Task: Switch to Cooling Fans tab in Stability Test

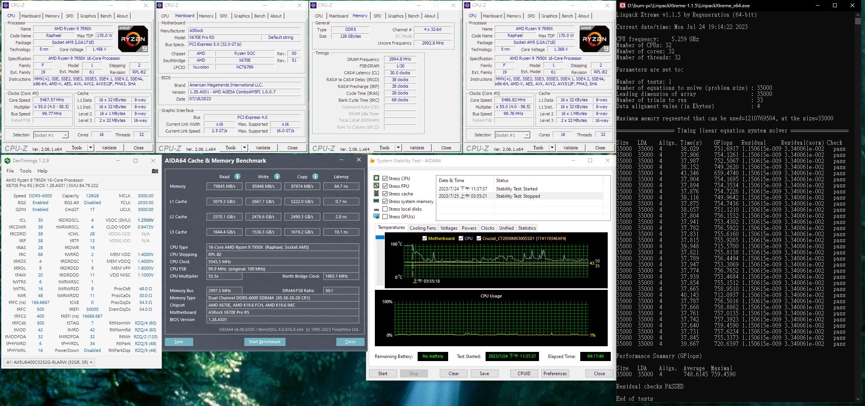Action: tap(423, 228)
